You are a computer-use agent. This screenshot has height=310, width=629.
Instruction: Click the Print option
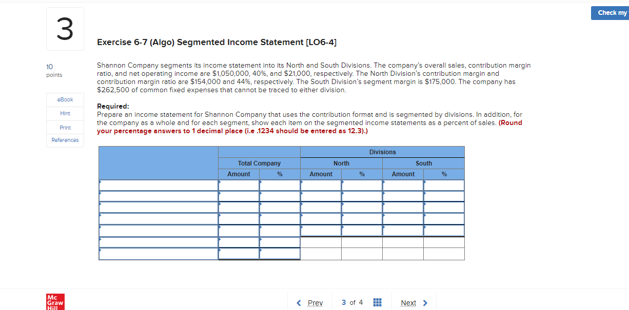point(65,127)
